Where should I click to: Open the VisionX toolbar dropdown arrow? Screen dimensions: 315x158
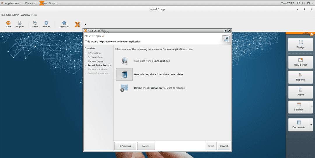pyautogui.click(x=85, y=24)
